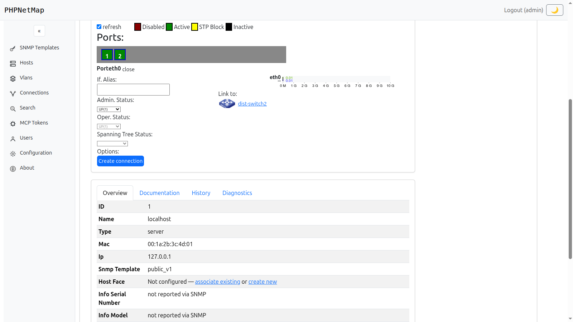Screen dimensions: 573x322
Task: Click the yellow STP Block legend swatch
Action: pos(194,27)
